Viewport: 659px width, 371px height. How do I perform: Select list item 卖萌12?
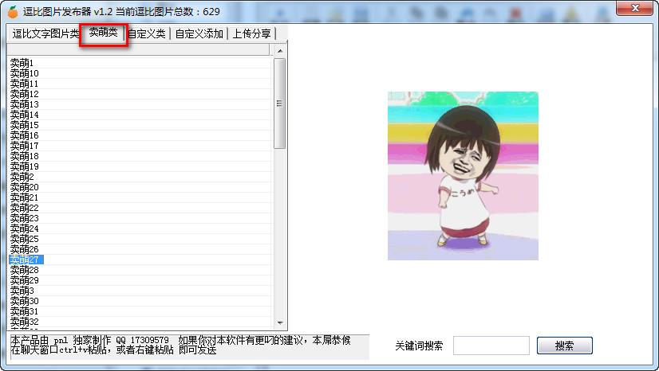point(25,94)
